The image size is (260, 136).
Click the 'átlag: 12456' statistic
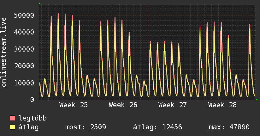[157, 127]
